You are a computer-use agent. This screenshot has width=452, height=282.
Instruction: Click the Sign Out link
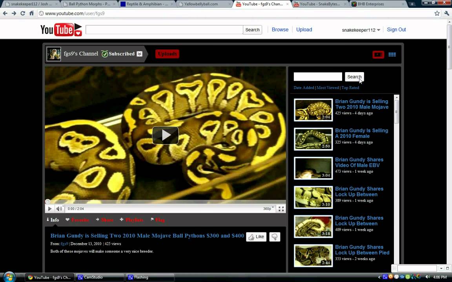point(396,30)
